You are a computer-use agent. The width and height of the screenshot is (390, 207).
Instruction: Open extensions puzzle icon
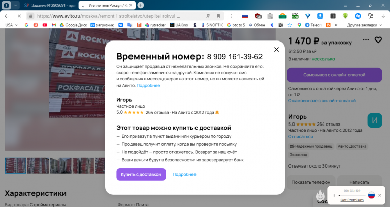click(x=371, y=16)
